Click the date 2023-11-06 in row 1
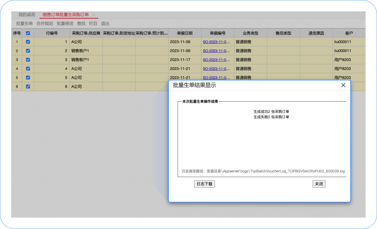 click(x=180, y=42)
